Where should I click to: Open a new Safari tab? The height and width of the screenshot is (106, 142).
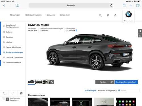131,5
